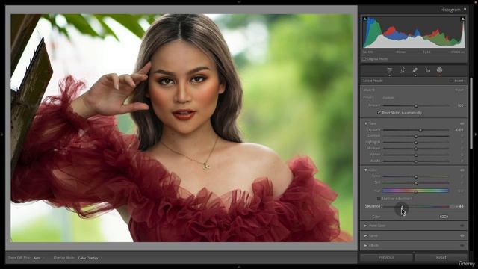The image size is (478, 269).
Task: Toggle the Invert checkbox for Select People
Action: [451, 81]
